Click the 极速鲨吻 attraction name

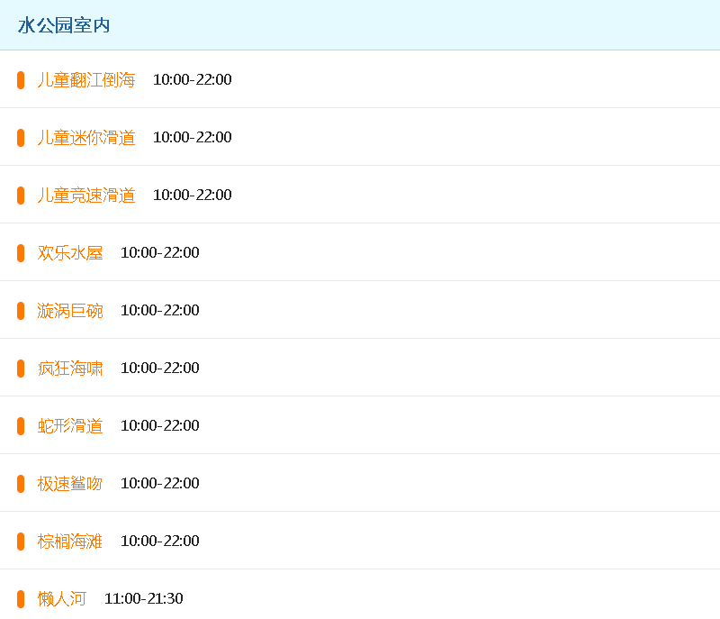coord(70,484)
